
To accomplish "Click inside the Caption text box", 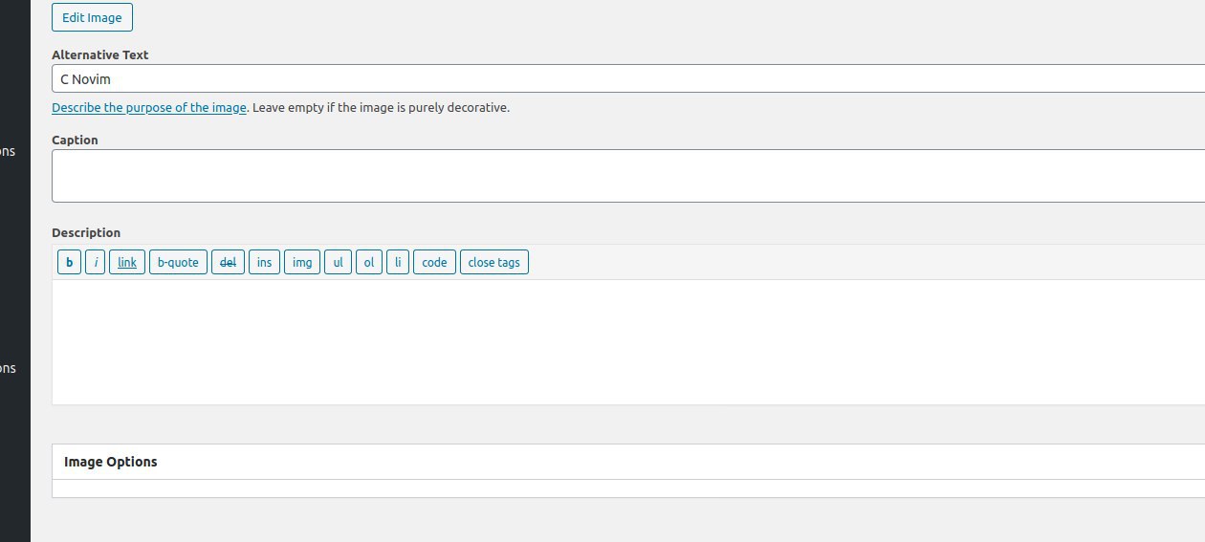I will (622, 176).
